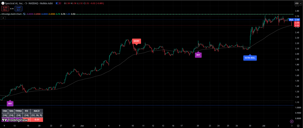Screen dimensions: 303x128
Task: Click the (12, 26, 9) MACD parameter cell
Action: tap(37, 115)
